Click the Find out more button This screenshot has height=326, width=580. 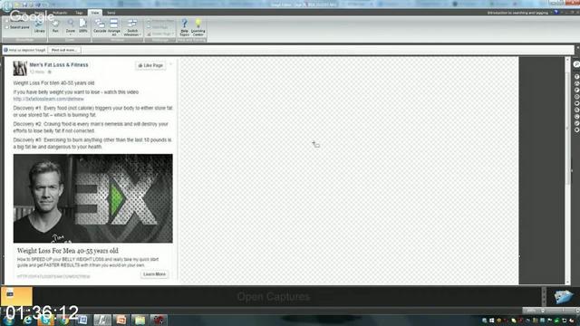click(64, 50)
